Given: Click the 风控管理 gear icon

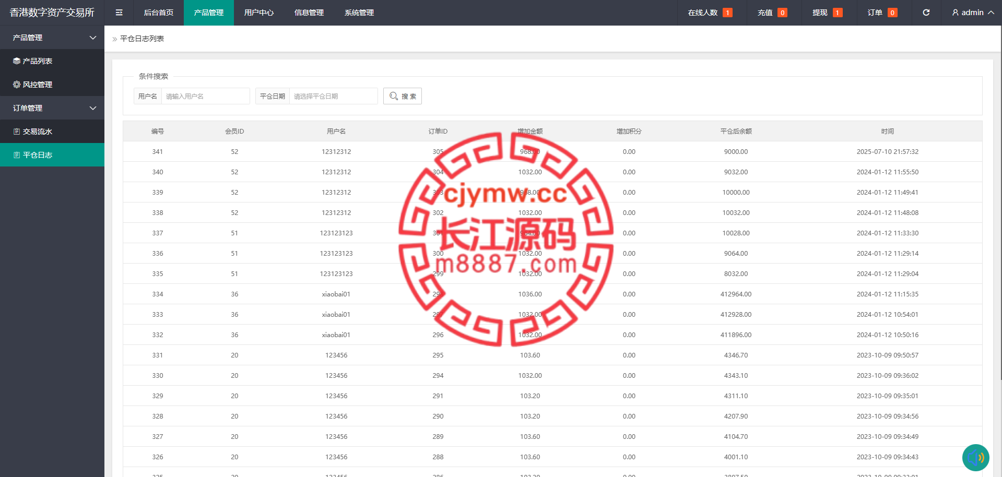Looking at the screenshot, I should tap(17, 85).
